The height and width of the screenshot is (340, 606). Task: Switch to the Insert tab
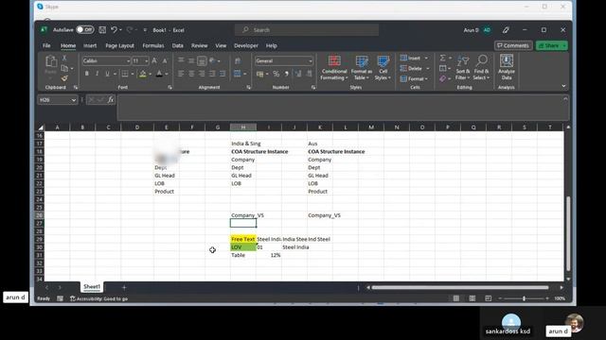[x=90, y=45]
